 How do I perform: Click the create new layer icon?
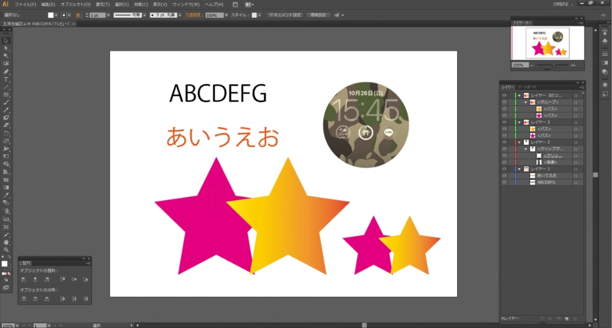pyautogui.click(x=567, y=319)
